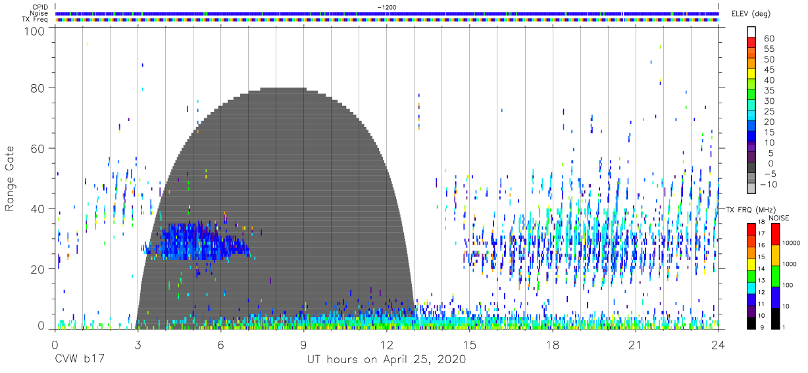
Task: Select the ELEV colorbar label '60'
Action: coord(769,39)
